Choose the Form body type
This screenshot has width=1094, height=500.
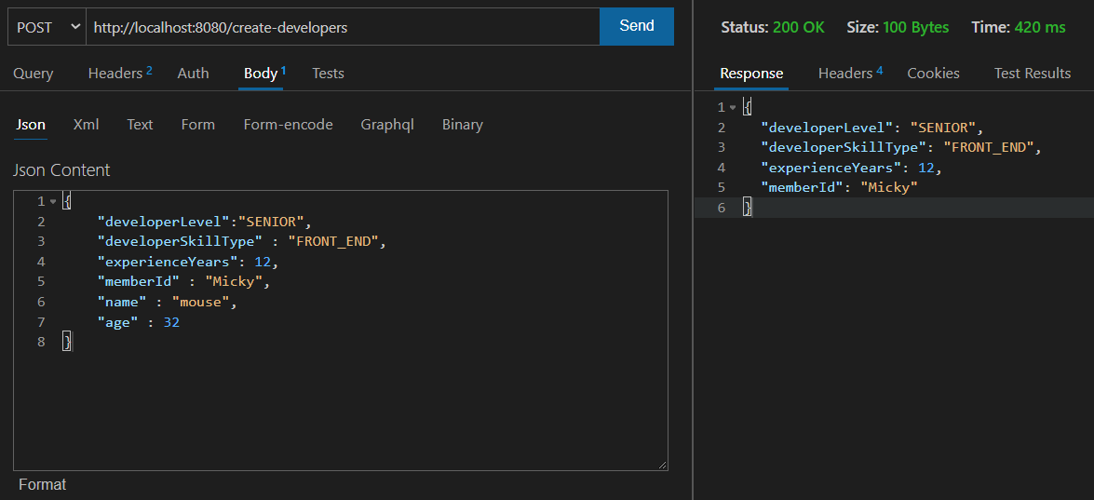pyautogui.click(x=198, y=125)
